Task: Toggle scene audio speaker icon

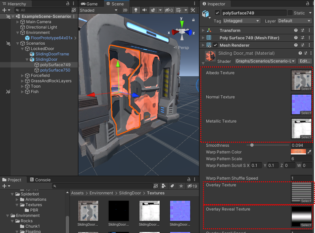Action: pos(145,10)
